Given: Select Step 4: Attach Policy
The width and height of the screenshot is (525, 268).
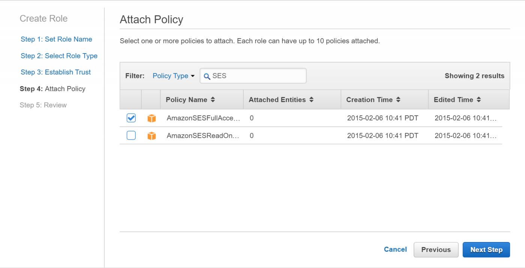Looking at the screenshot, I should 52,89.
